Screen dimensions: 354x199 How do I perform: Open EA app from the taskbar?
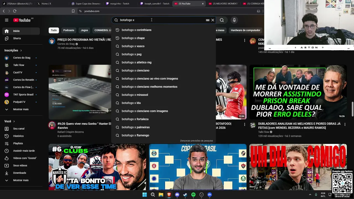coord(210,195)
